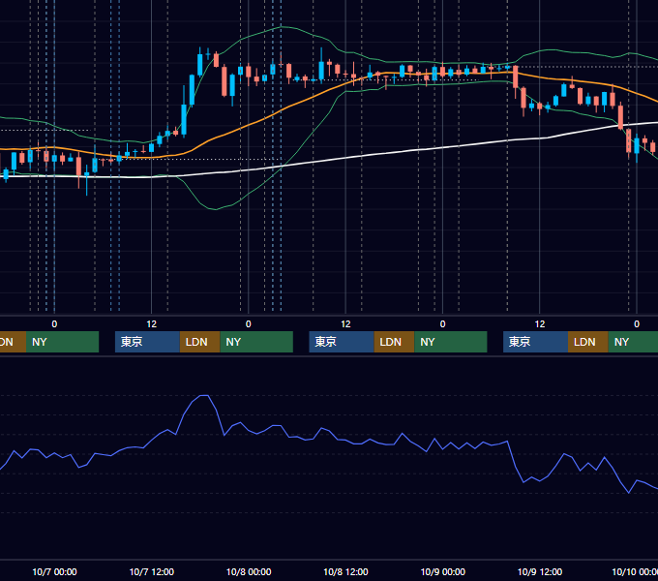The image size is (658, 581).
Task: Click the 10/9 00:00 date label
Action: [443, 571]
